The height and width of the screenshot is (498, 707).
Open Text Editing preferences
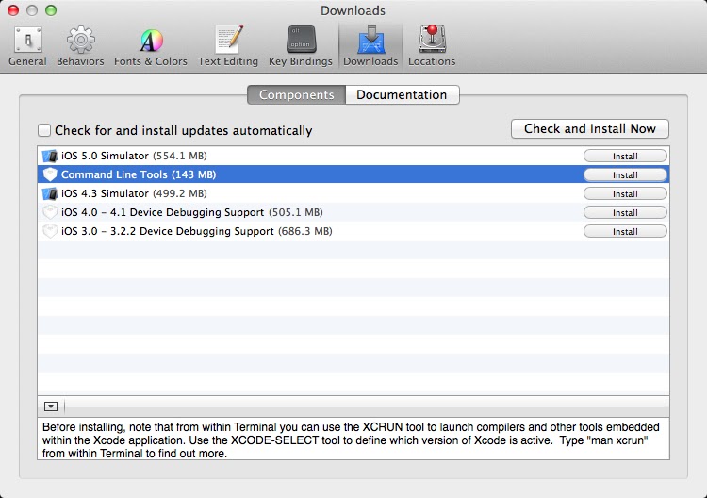228,46
